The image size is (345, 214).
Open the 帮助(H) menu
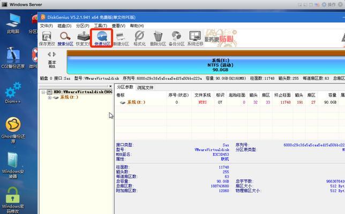[x=137, y=26]
